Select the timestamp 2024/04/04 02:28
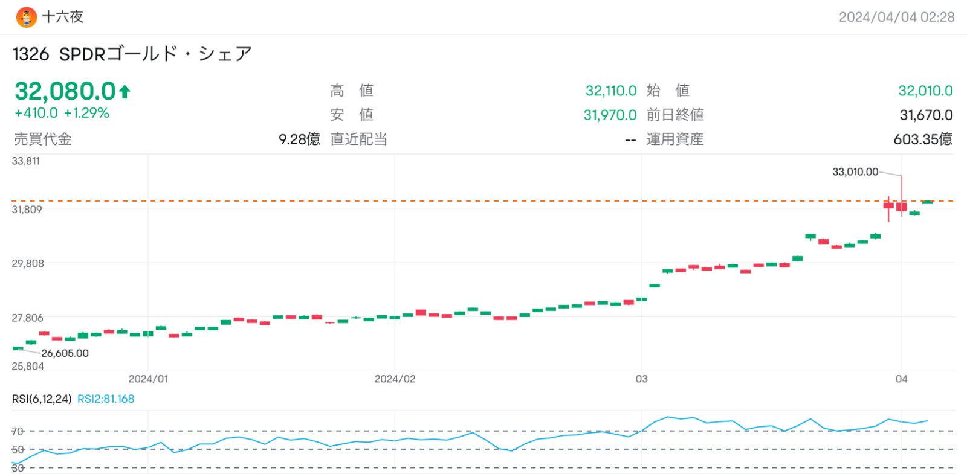Screen dimensions: 967x474 pyautogui.click(x=896, y=17)
